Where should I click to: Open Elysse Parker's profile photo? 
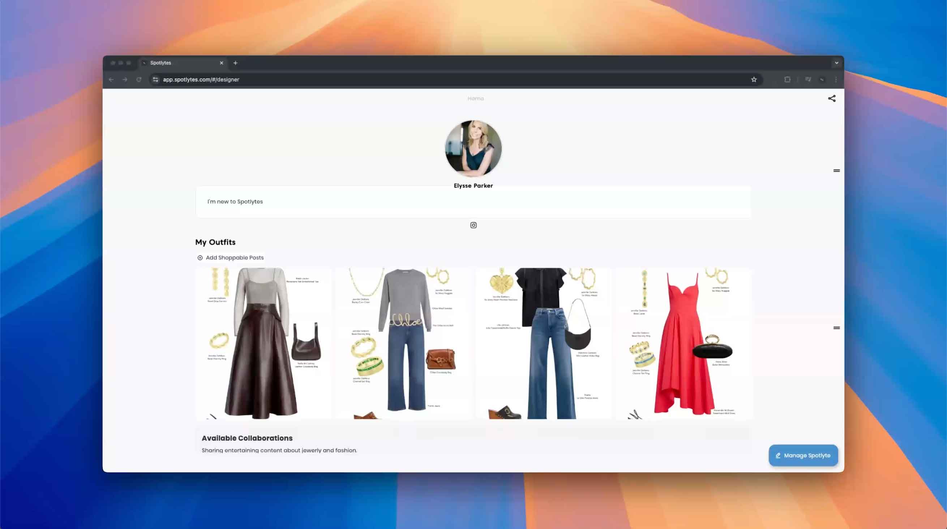click(473, 149)
